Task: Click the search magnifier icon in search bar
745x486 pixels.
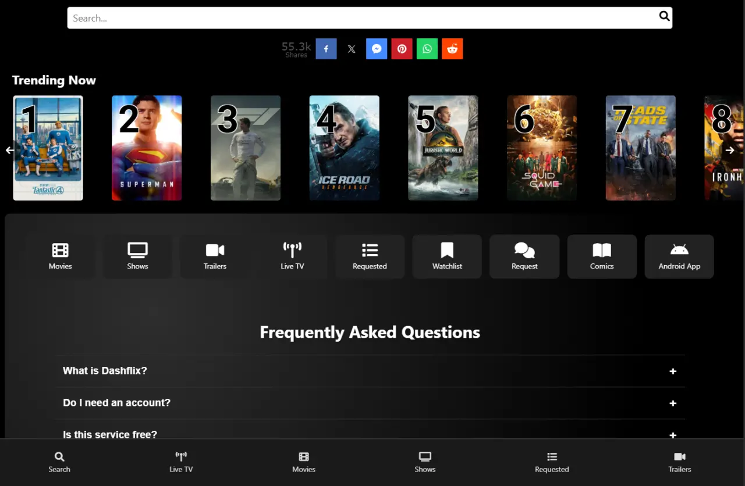Action: (x=664, y=16)
